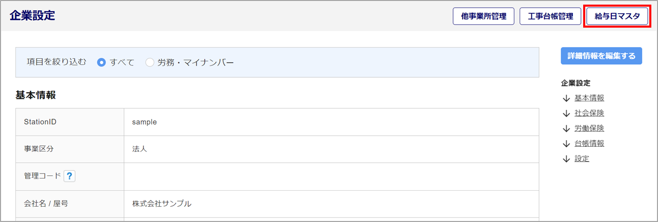This screenshot has width=658, height=222.
Task: Click the down arrow beside 設定
Action: tap(566, 159)
